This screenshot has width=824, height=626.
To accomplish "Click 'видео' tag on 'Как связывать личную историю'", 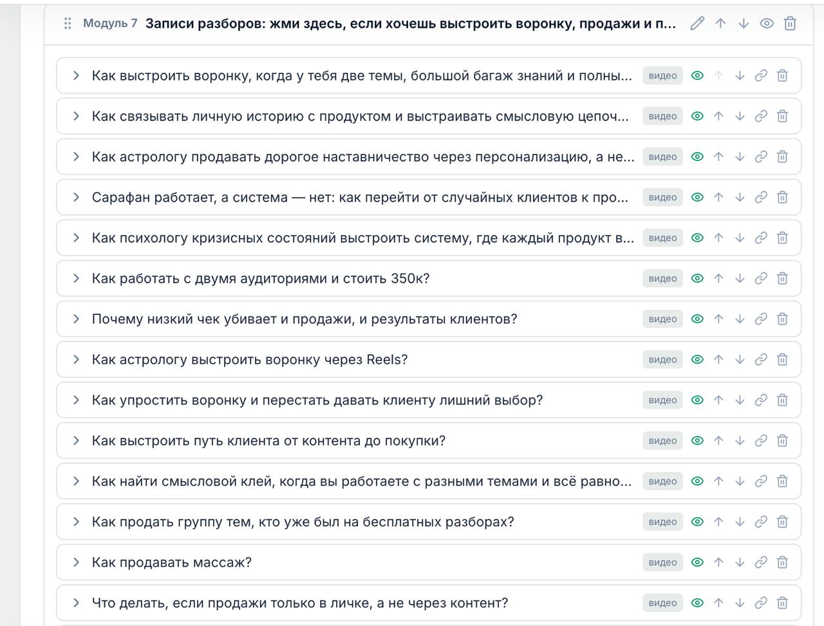I will click(x=662, y=116).
